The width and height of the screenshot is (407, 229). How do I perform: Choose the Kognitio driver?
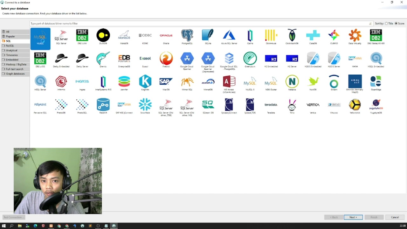point(145,83)
